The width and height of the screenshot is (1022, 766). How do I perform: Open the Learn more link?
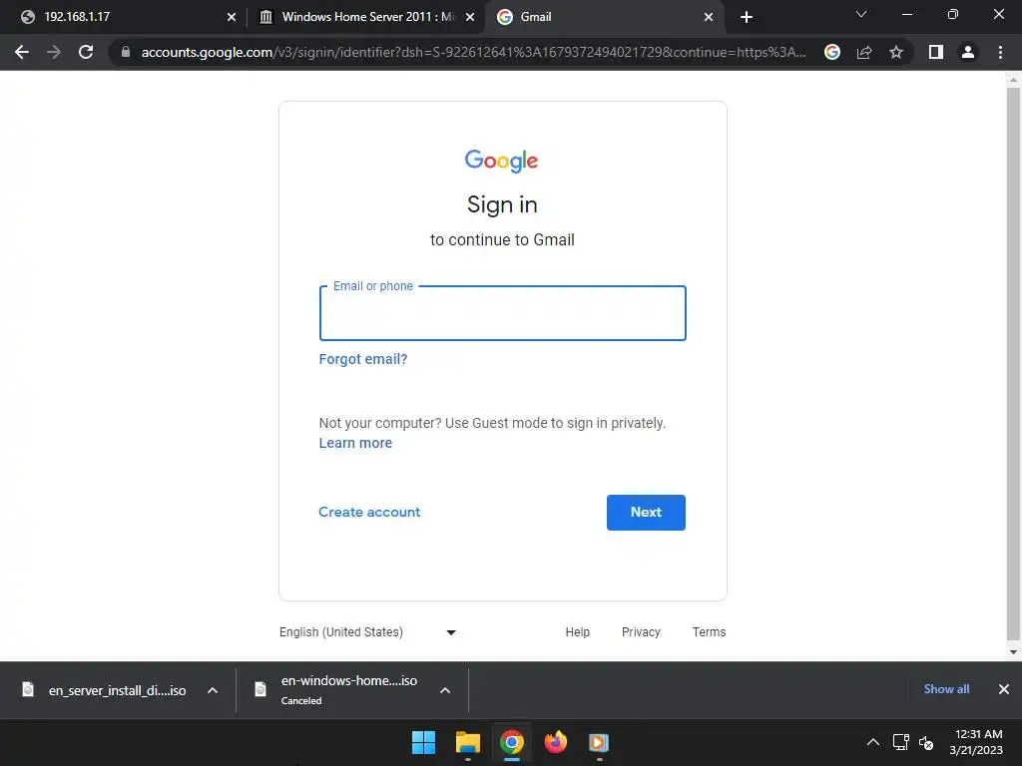point(355,443)
